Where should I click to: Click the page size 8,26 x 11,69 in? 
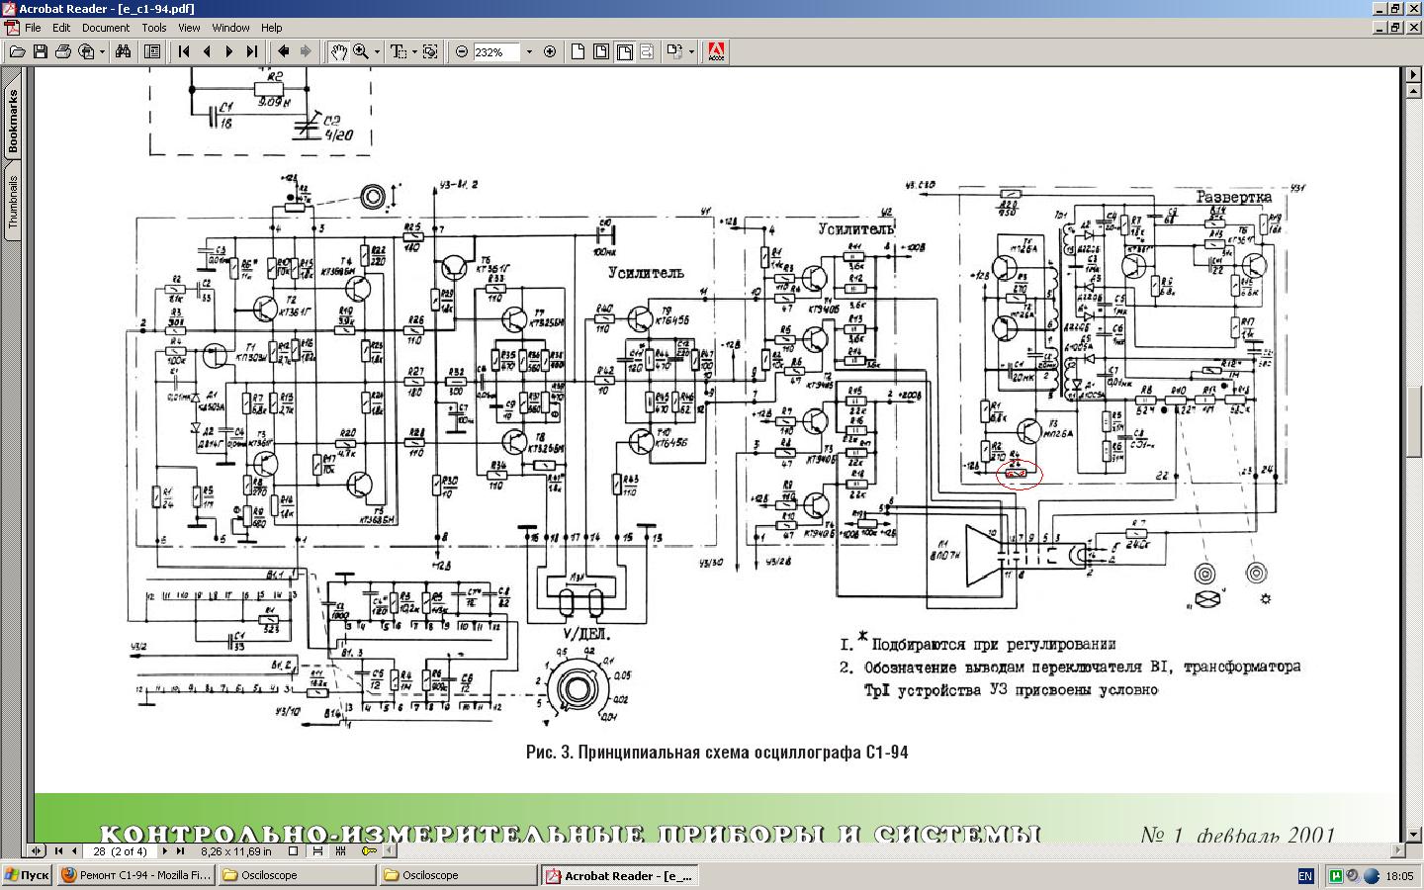pyautogui.click(x=235, y=850)
